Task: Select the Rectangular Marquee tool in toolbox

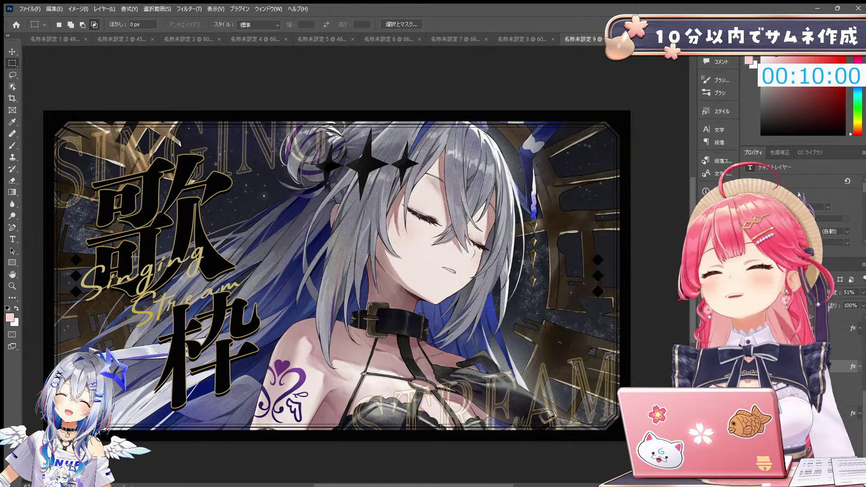Action: point(12,63)
